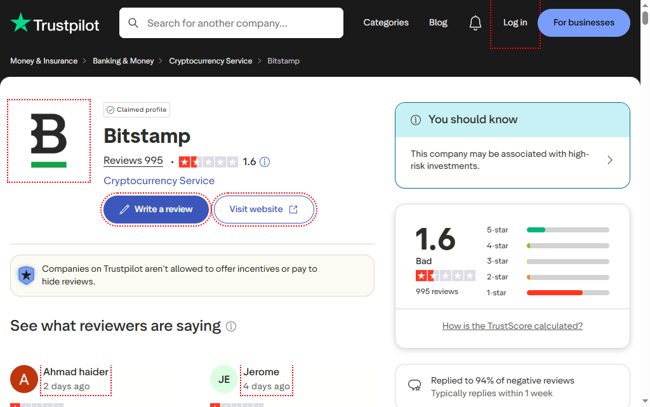Click Jerome's JE avatar
The image size is (650, 407).
(224, 379)
